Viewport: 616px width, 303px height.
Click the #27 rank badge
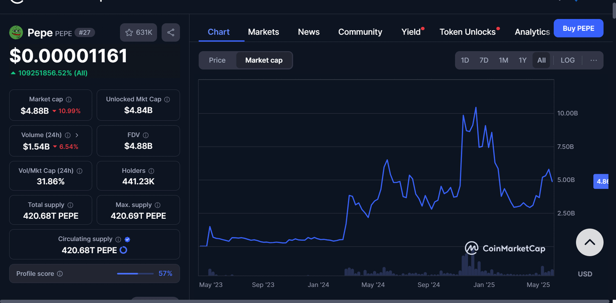85,32
